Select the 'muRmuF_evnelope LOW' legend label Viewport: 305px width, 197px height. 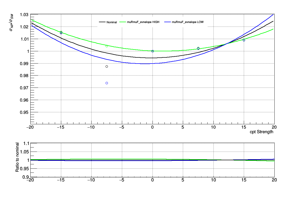(x=188, y=22)
